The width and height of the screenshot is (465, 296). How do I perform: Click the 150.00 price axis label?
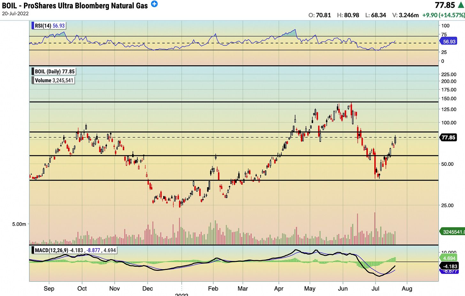tap(449, 99)
